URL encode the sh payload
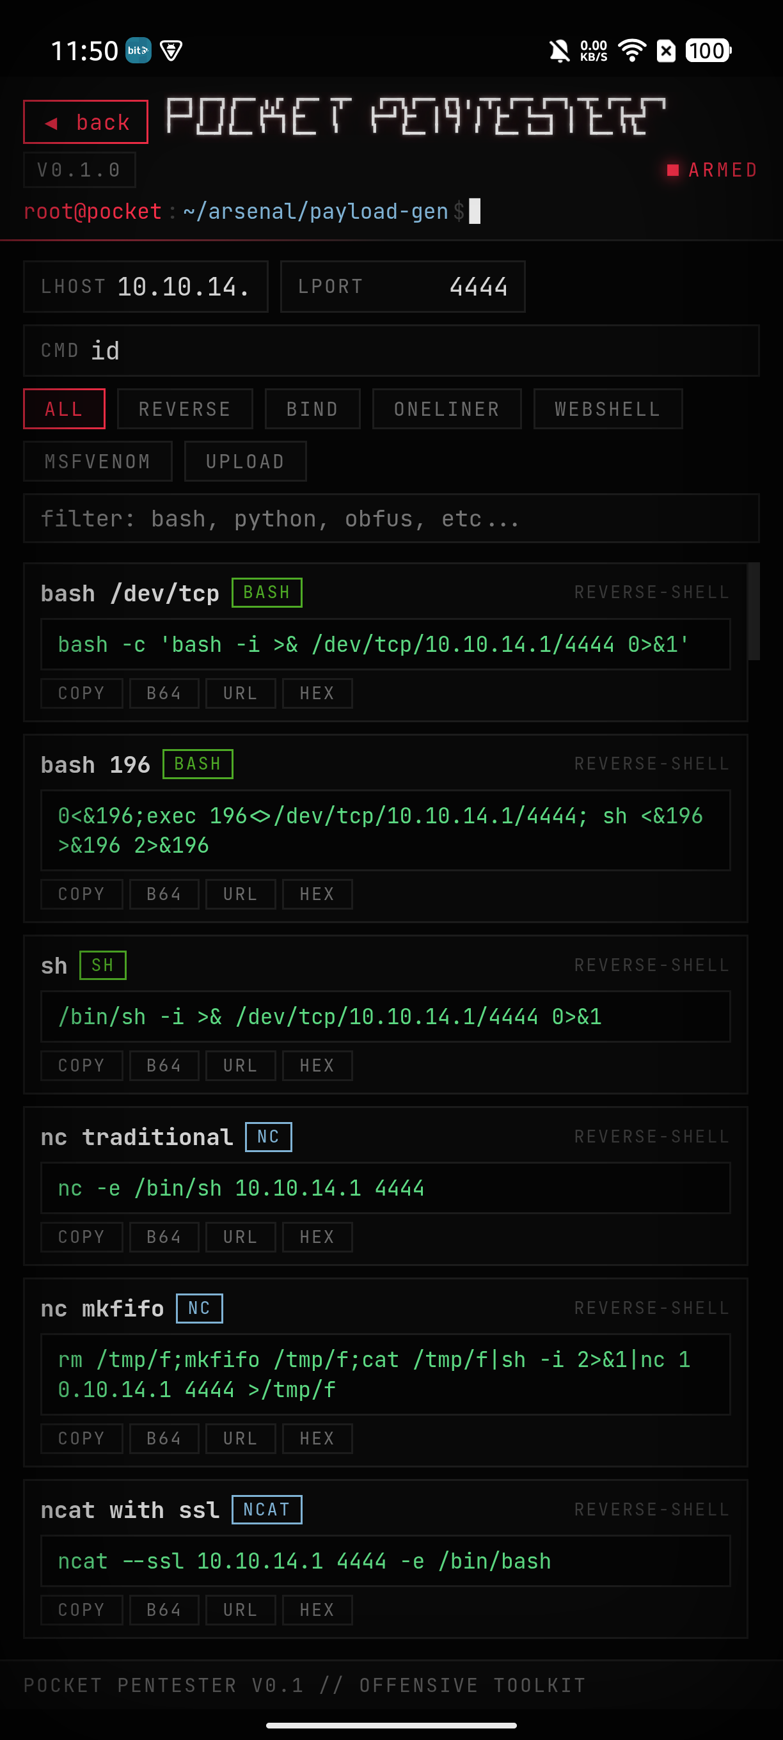 pyautogui.click(x=241, y=1065)
